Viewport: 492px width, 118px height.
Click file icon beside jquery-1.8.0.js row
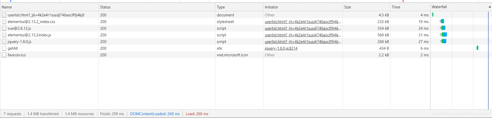[x=4, y=42]
